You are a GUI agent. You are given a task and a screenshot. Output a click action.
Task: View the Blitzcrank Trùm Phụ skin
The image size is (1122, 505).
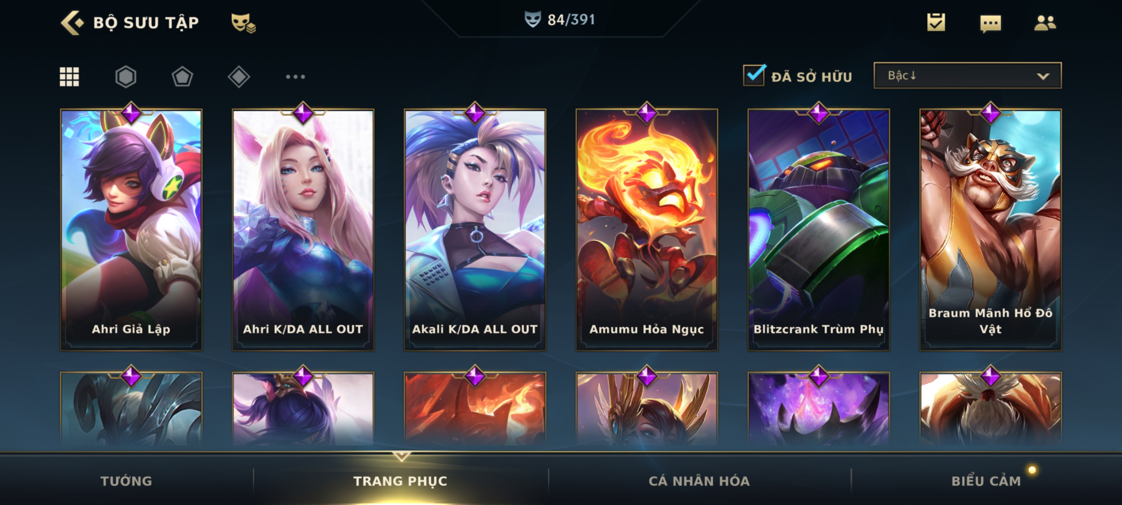pos(818,230)
